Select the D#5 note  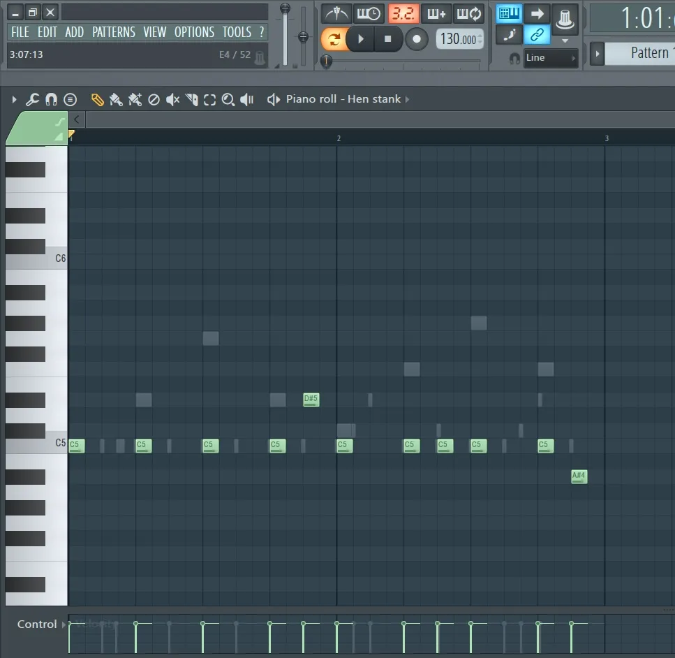pyautogui.click(x=311, y=400)
